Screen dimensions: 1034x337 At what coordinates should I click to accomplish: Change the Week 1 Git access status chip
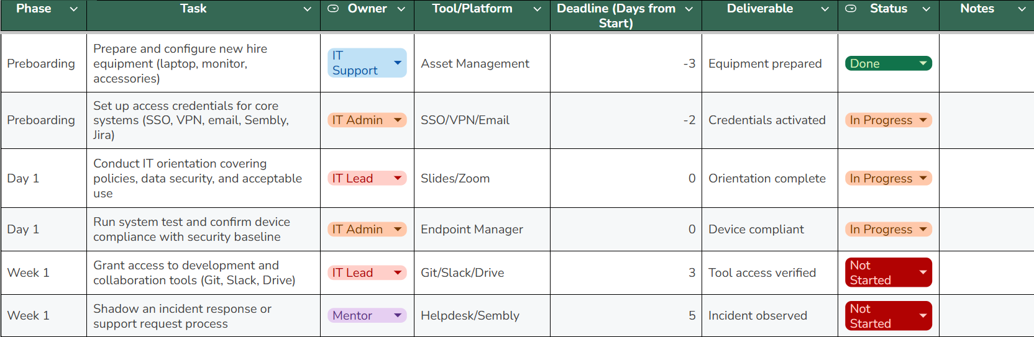point(923,272)
